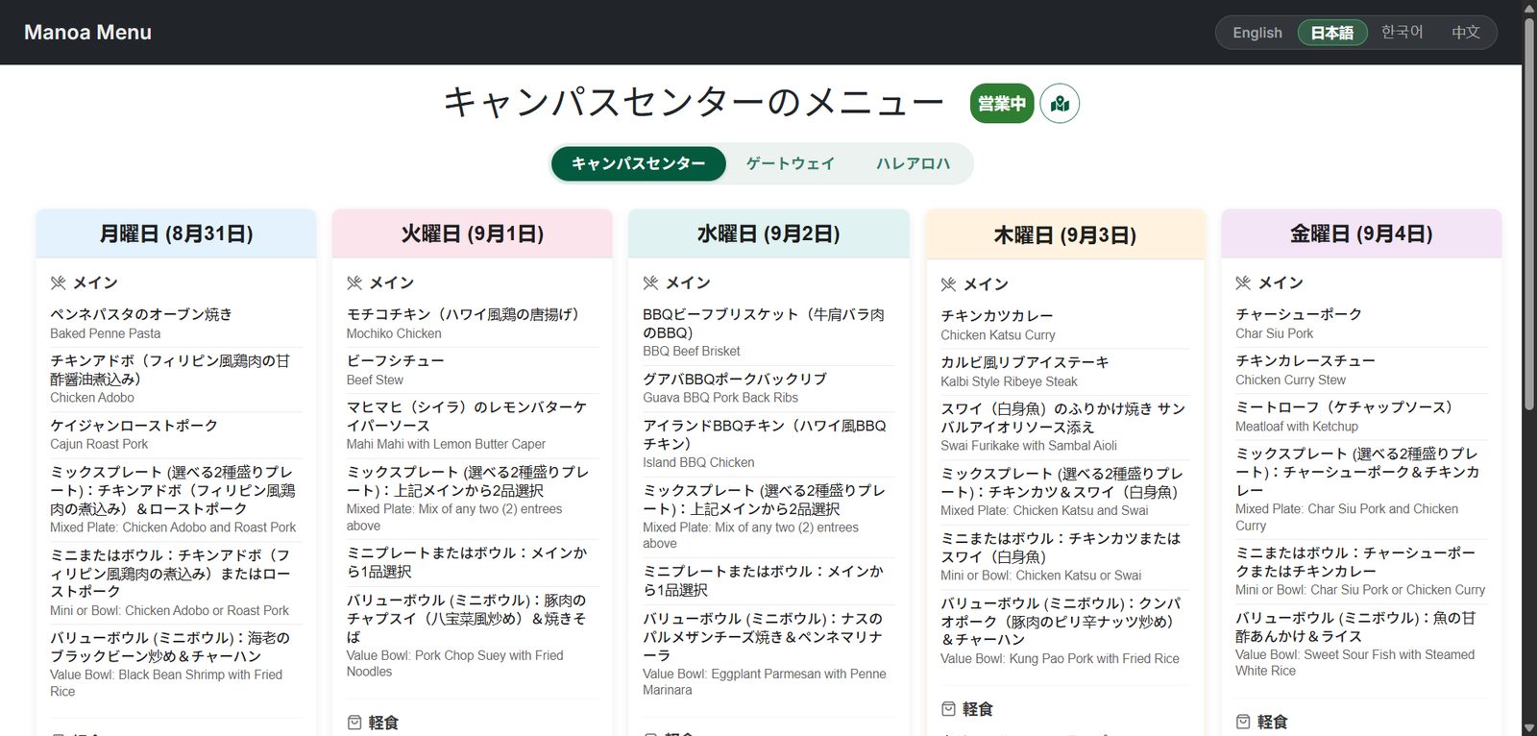The width and height of the screenshot is (1537, 736).
Task: Select Mini or Bowl: Char Siu Pork or Chicken Curry
Action: pos(1361,571)
